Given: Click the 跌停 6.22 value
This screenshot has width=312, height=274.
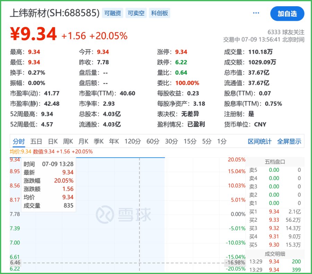Looking at the screenshot, I should 181,62.
